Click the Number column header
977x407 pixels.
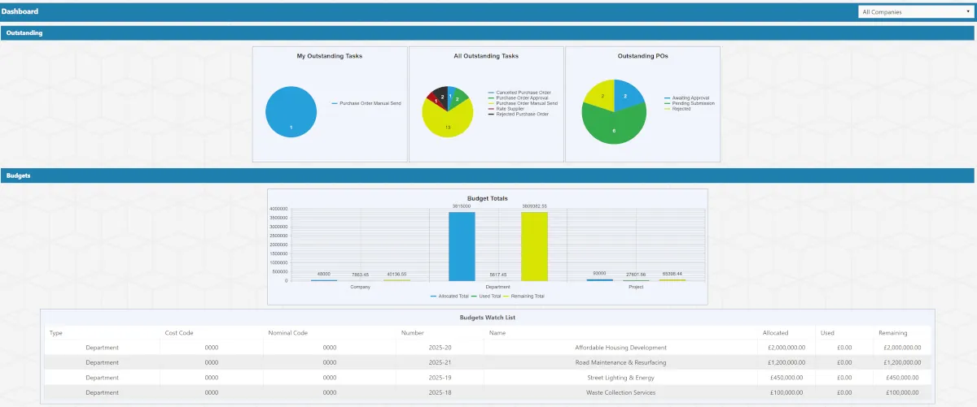(413, 332)
